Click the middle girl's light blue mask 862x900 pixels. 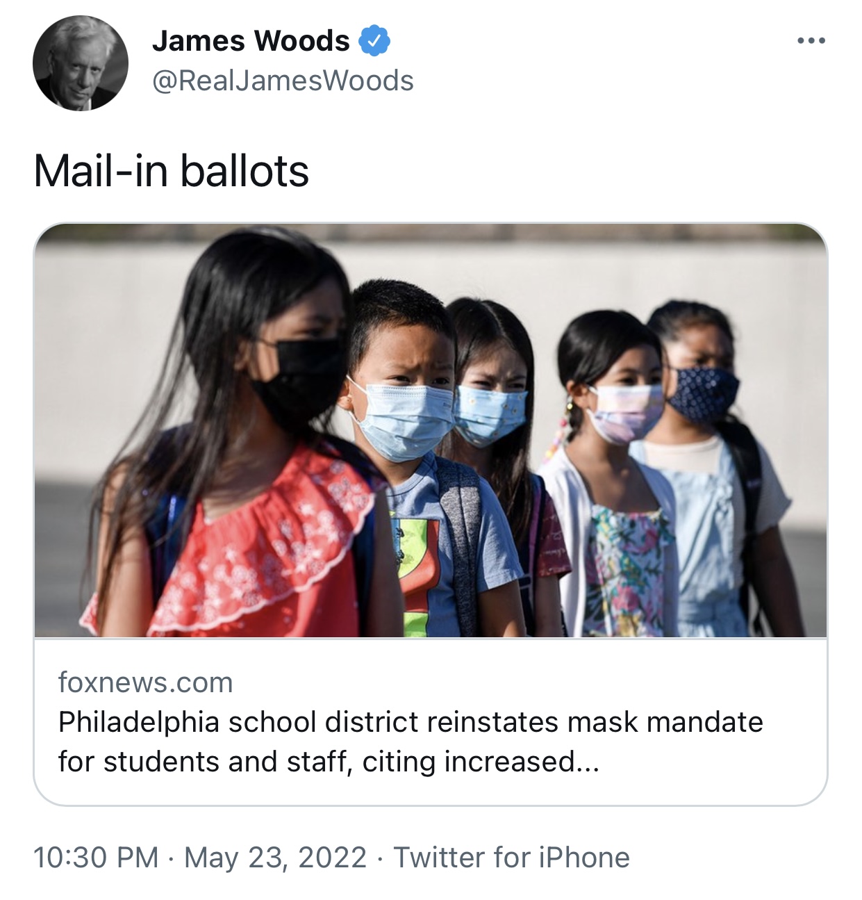(488, 414)
